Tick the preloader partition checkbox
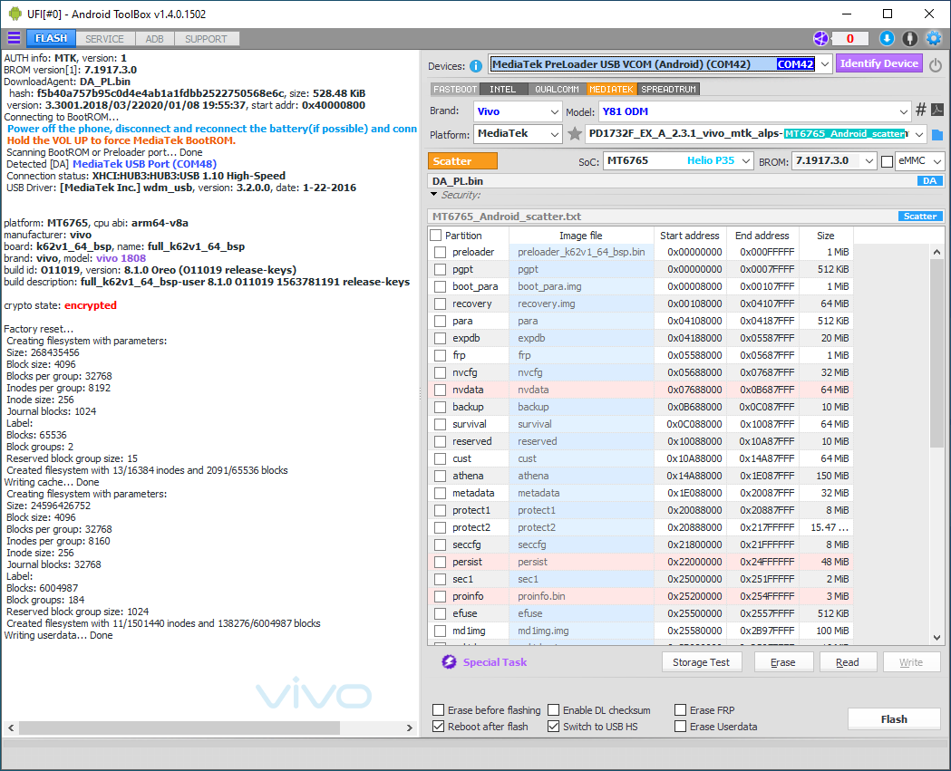 (440, 252)
